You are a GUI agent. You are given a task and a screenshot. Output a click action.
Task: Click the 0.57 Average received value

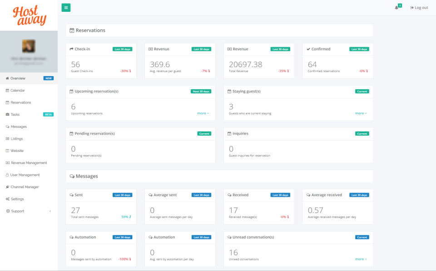pyautogui.click(x=315, y=210)
